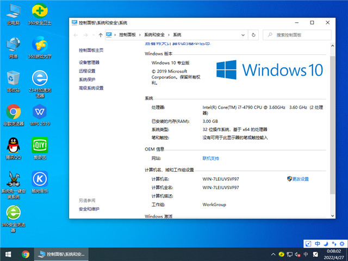Open the taskbar clock and date
Screen dimensions: 348x261
click(333, 254)
